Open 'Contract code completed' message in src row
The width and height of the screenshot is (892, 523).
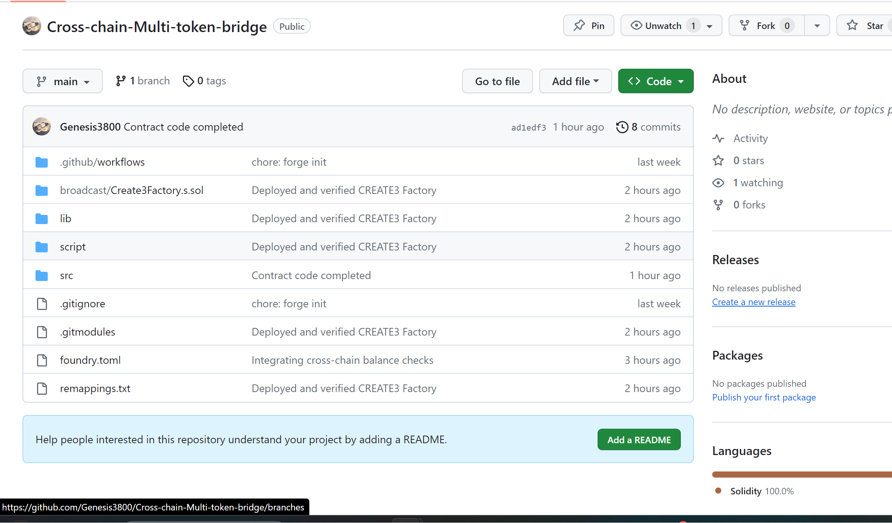point(311,276)
